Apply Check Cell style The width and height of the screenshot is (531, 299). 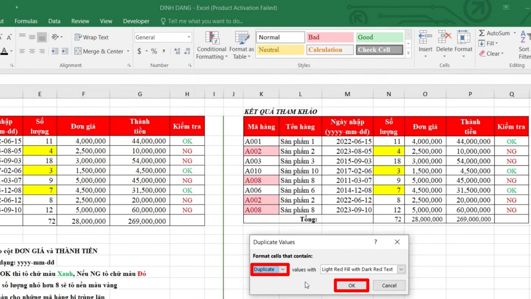point(380,50)
